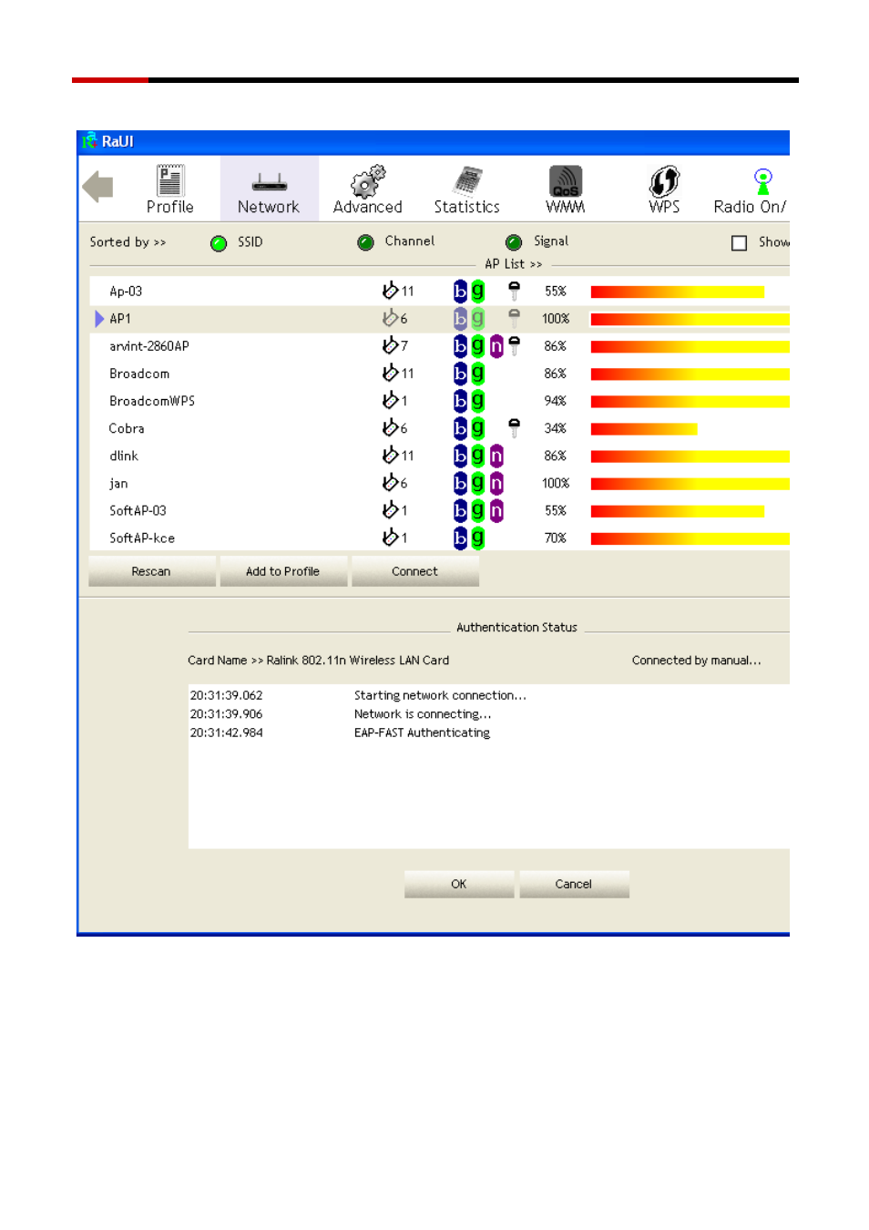Click the Connect button
The width and height of the screenshot is (869, 1230).
(415, 571)
